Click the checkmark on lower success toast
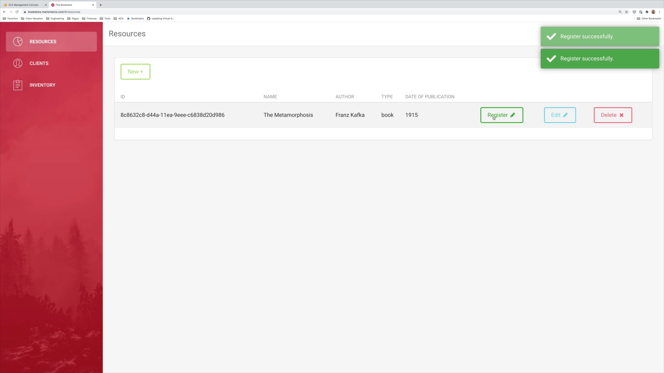 click(551, 59)
